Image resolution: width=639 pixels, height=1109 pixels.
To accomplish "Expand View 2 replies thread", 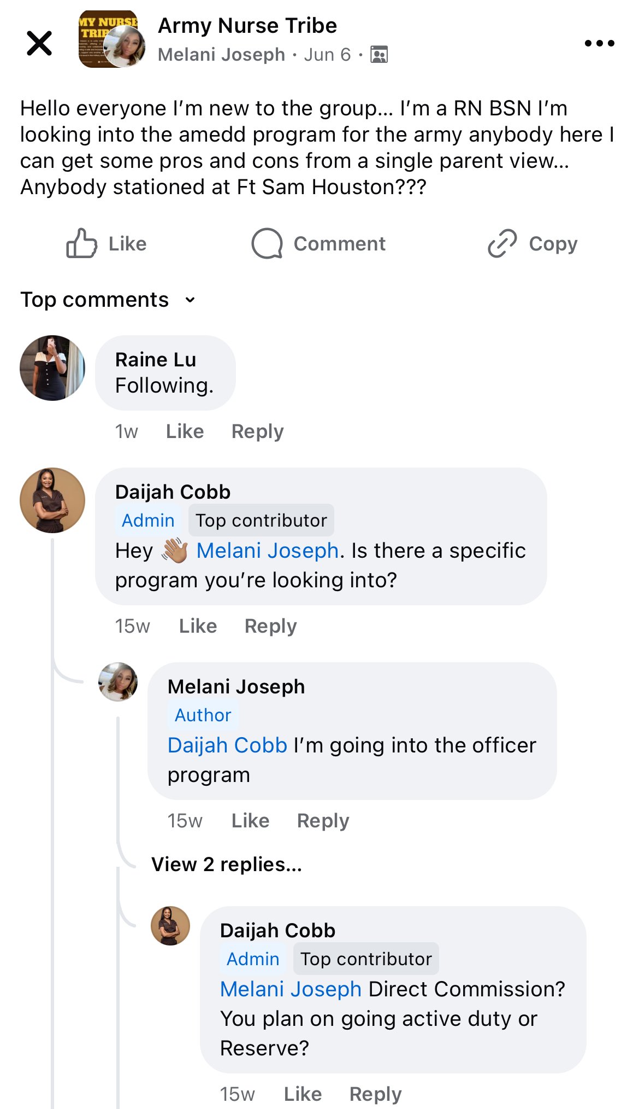I will point(226,865).
